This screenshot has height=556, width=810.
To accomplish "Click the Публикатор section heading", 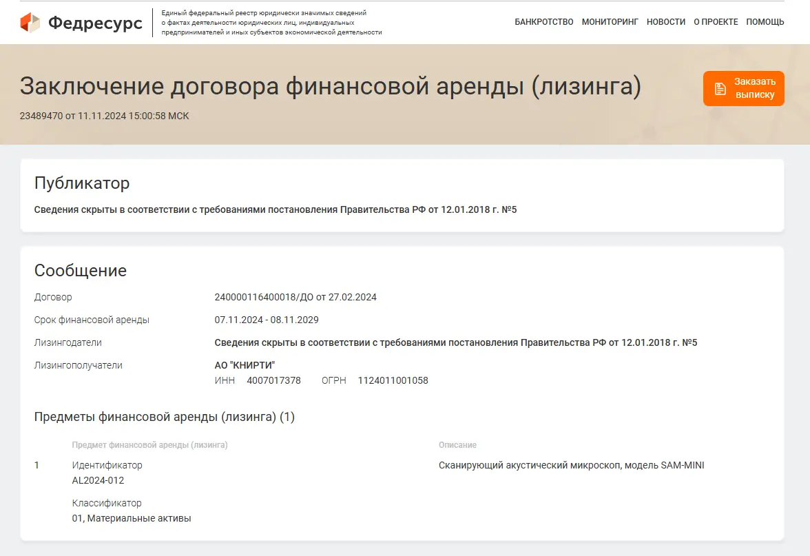I will 81,183.
